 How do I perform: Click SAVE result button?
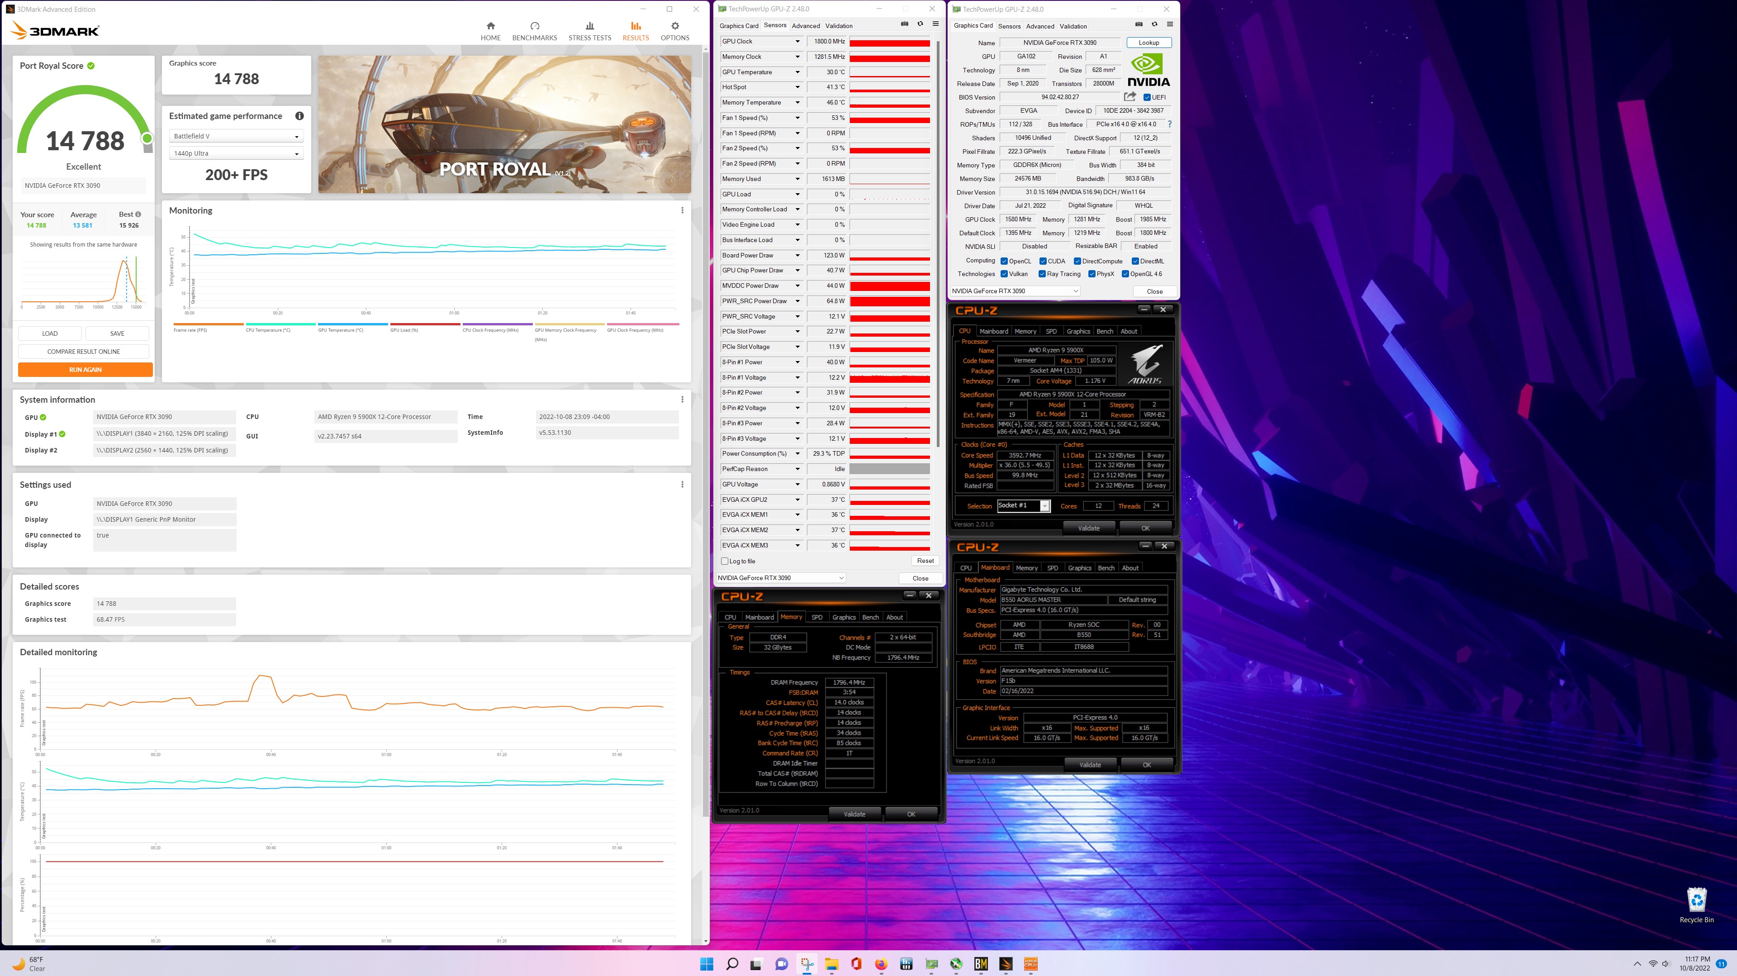pos(117,333)
